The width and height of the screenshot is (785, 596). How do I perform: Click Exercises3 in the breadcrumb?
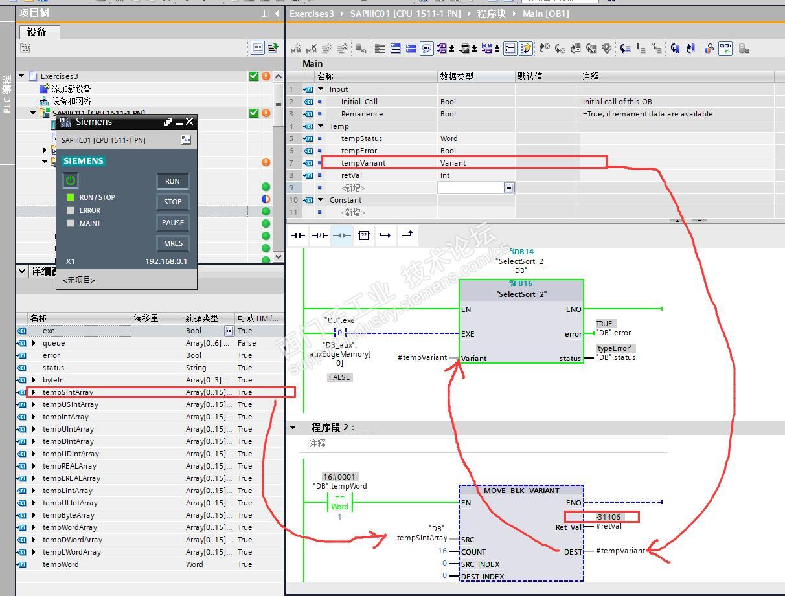coord(312,13)
